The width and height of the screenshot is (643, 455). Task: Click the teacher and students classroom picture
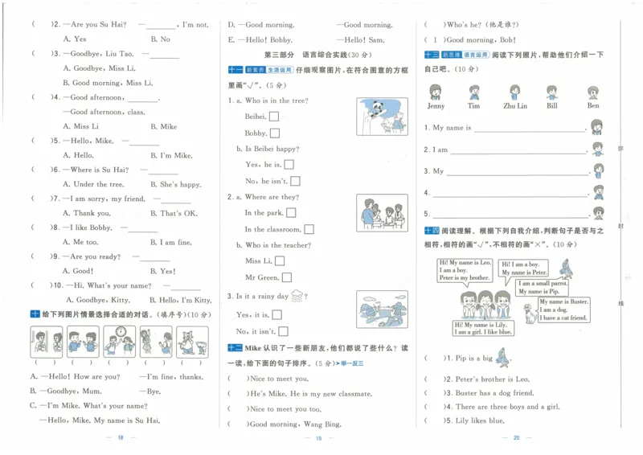(383, 213)
